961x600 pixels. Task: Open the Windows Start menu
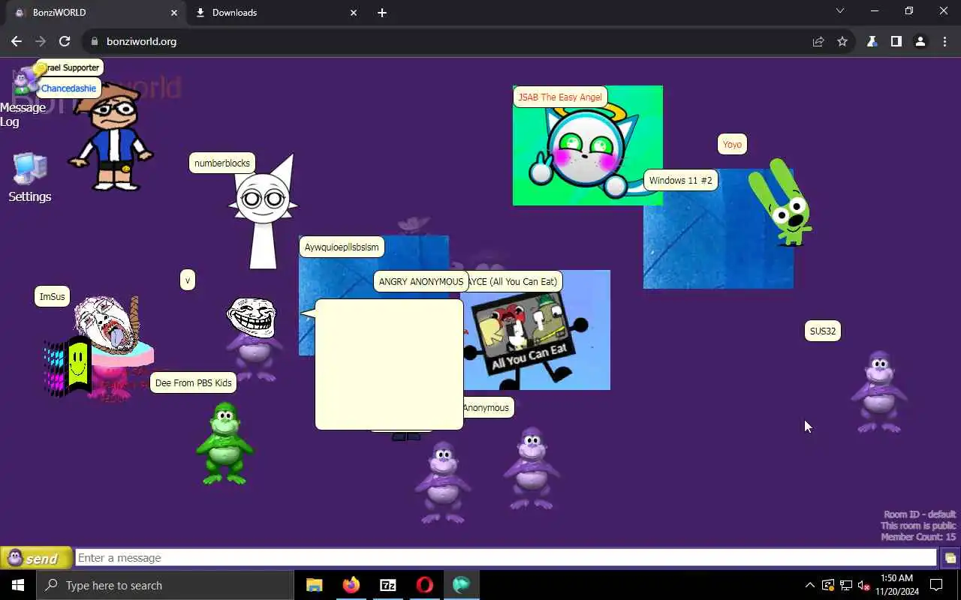[x=18, y=586]
